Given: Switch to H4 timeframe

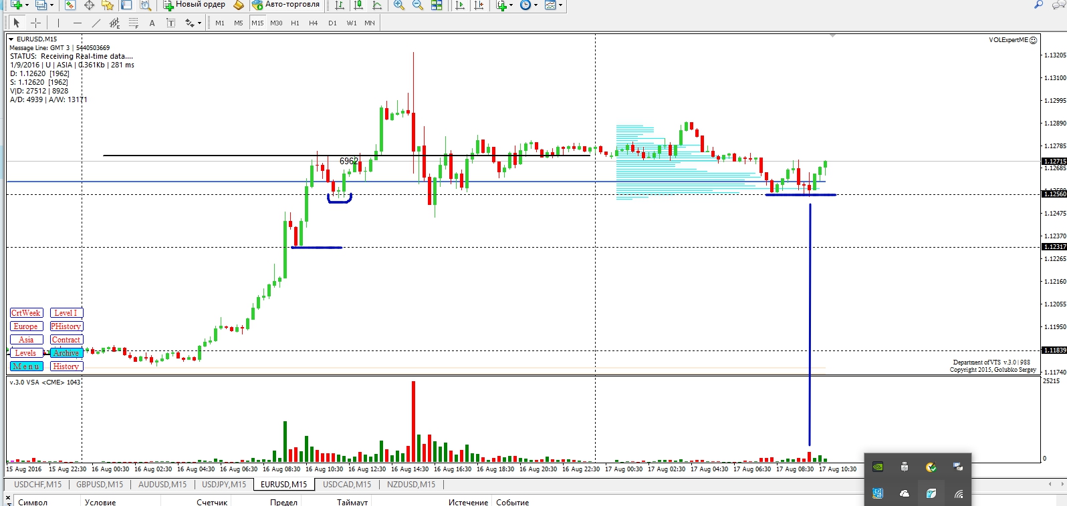Looking at the screenshot, I should tap(314, 23).
